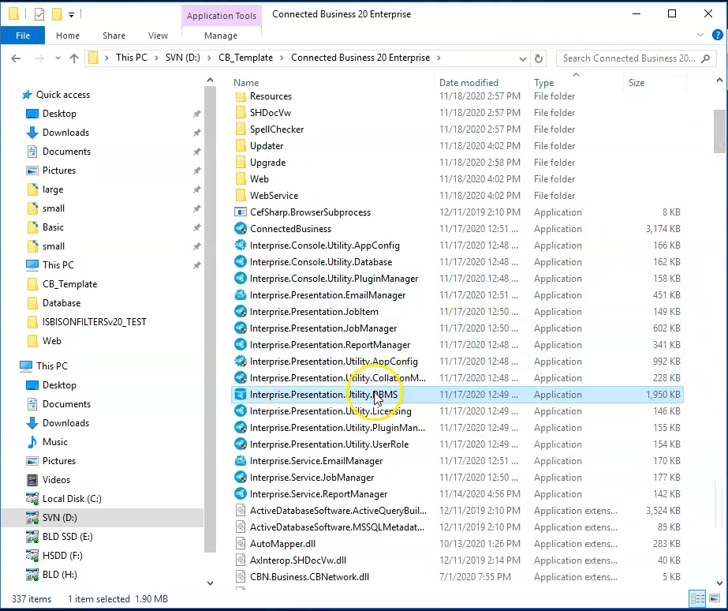This screenshot has height=611, width=728.
Task: Click the Interprise.Service.EmailManager icon
Action: point(241,461)
